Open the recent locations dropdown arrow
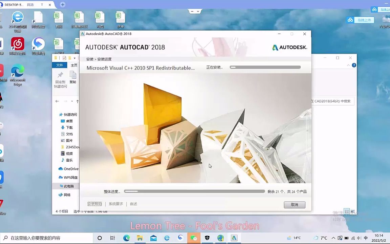Screen dimensions: 390x244 click(x=72, y=101)
